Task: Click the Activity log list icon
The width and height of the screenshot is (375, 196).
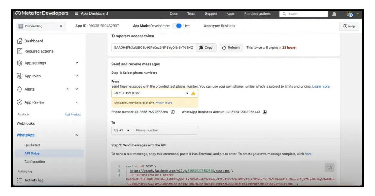Action: point(20,180)
